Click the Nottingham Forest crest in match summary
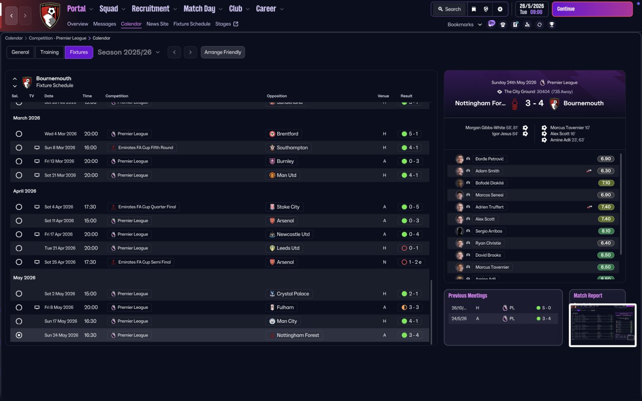Viewport: 642px width, 401px height. tap(514, 103)
